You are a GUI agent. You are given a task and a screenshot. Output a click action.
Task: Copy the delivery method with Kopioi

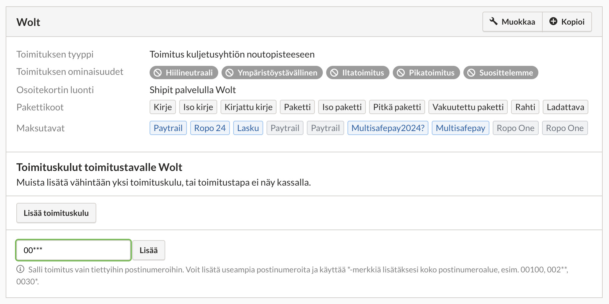[x=567, y=22]
